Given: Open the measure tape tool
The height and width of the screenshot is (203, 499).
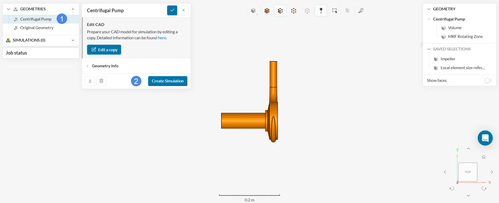Looking at the screenshot, I should coord(361,11).
